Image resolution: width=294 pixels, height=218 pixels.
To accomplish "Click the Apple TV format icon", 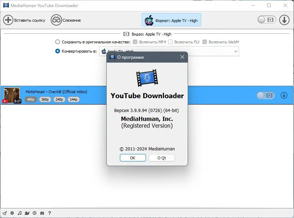I will tap(149, 20).
